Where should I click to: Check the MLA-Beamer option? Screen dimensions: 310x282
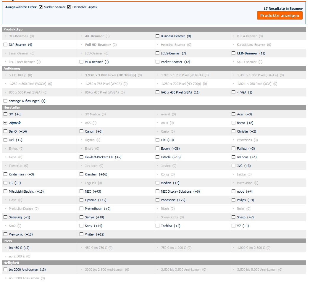coord(81,62)
